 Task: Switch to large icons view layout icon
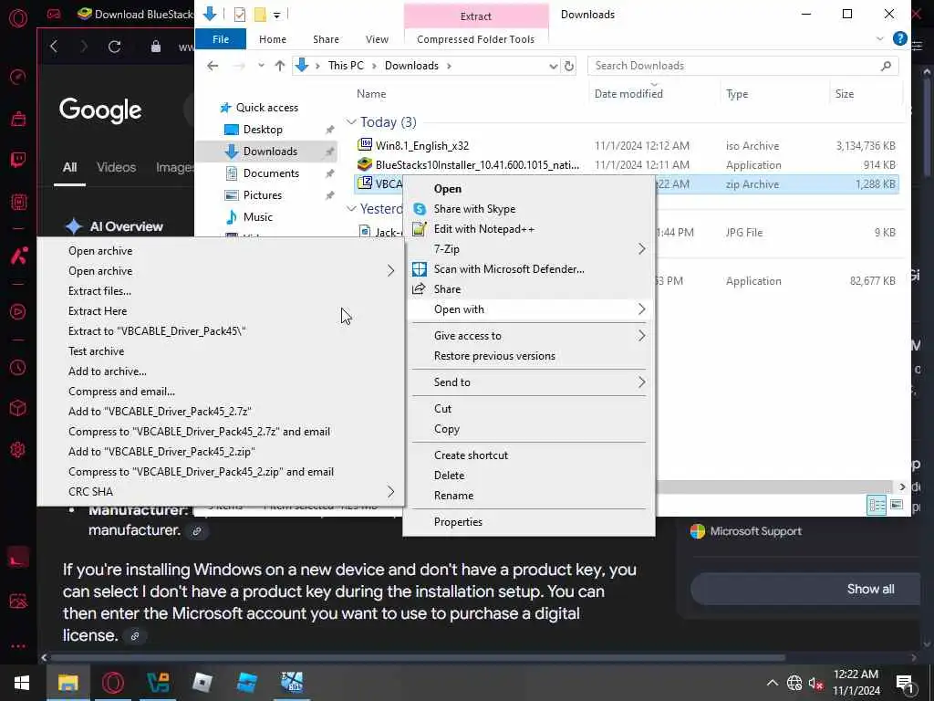point(897,505)
